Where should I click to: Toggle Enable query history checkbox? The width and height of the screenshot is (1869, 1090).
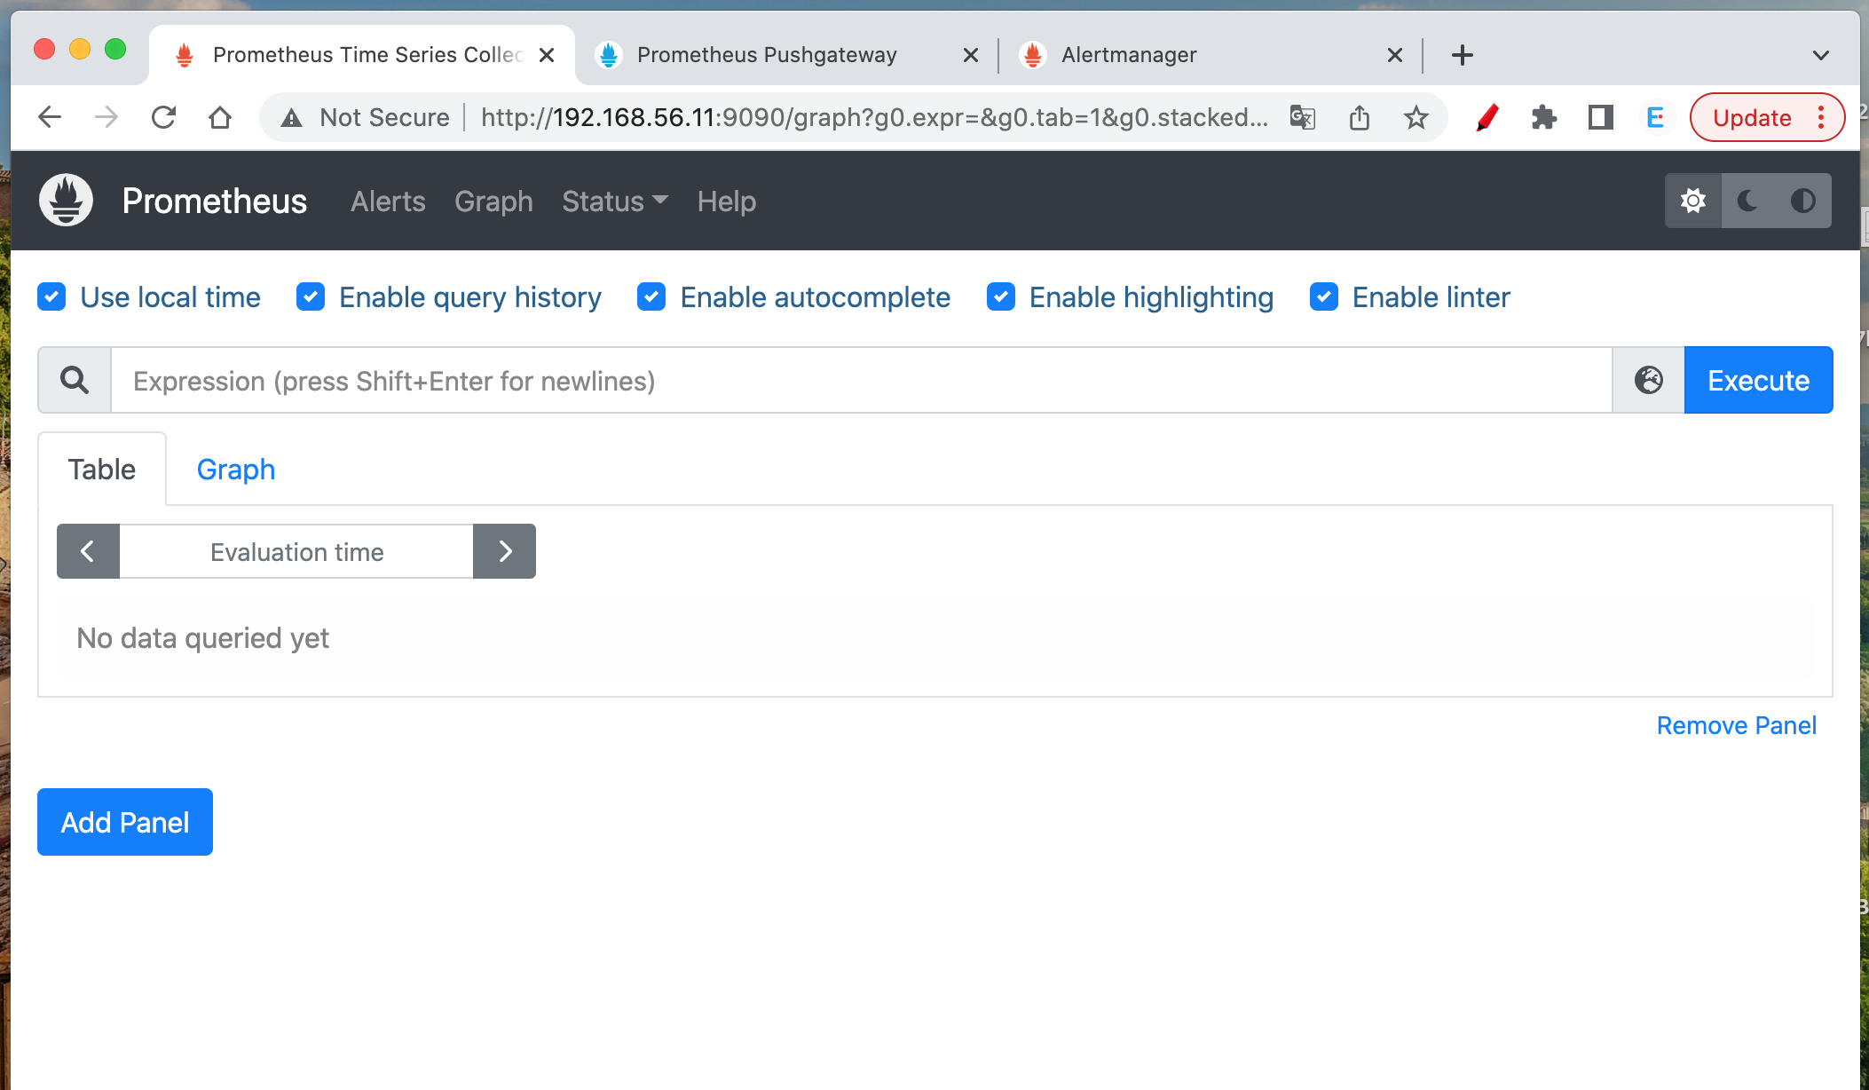[x=311, y=296]
